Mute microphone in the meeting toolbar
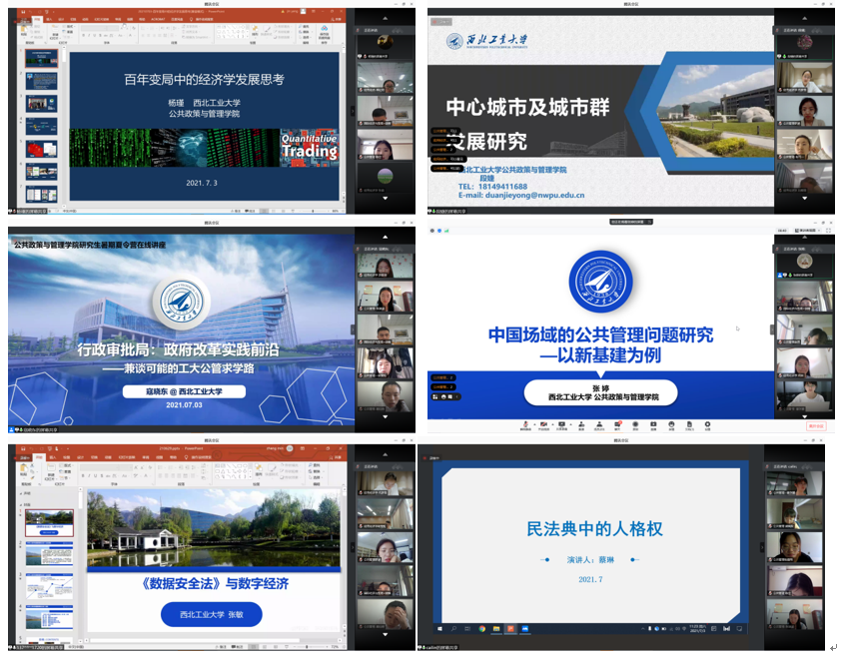Screen dimensions: 841x655 525,425
